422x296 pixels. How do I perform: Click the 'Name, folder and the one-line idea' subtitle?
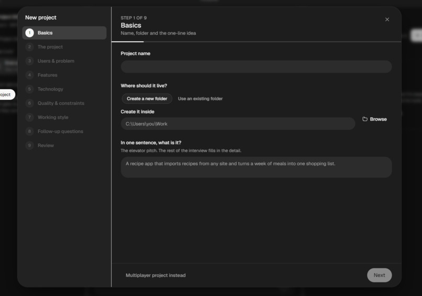click(x=158, y=33)
